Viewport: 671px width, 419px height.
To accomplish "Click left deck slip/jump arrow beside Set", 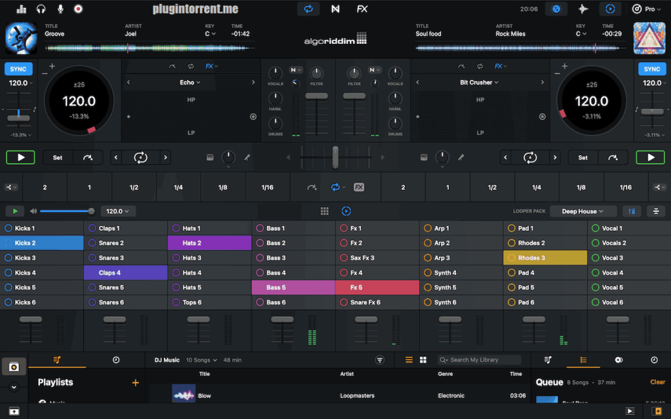I will [88, 158].
